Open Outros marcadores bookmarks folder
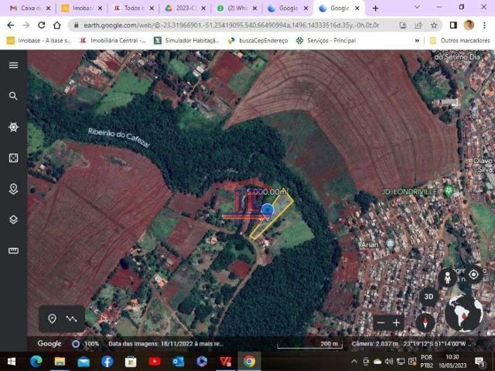The height and width of the screenshot is (371, 495). click(460, 40)
